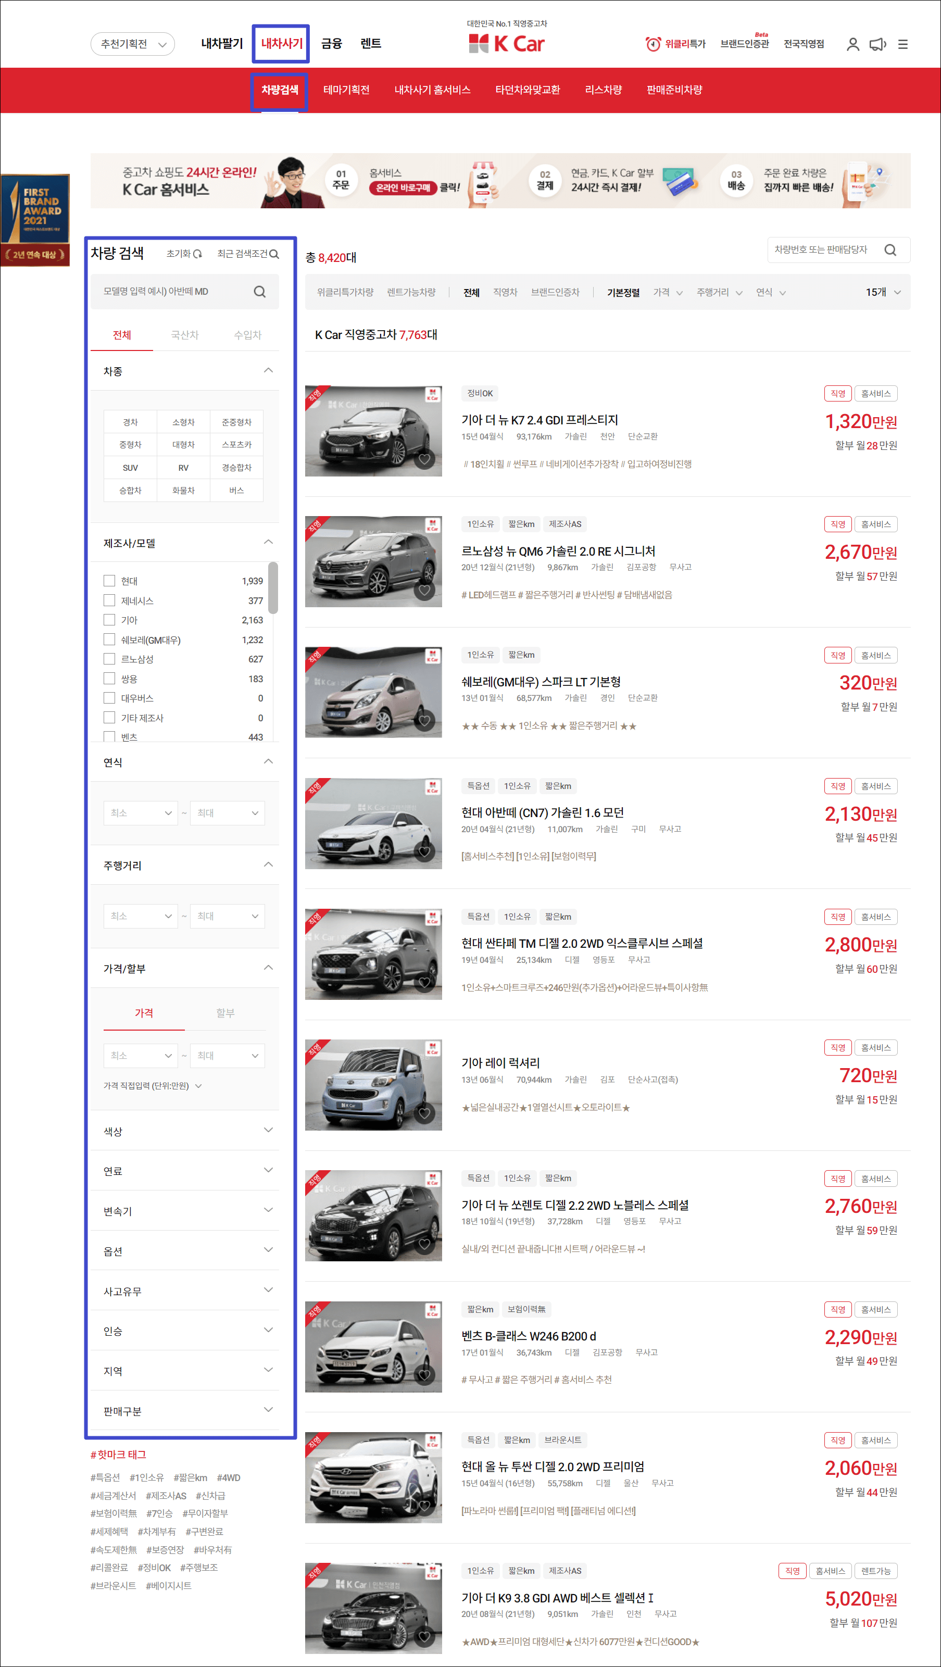Viewport: 941px width, 1667px height.
Task: Open the hamburger menu icon
Action: [x=902, y=44]
